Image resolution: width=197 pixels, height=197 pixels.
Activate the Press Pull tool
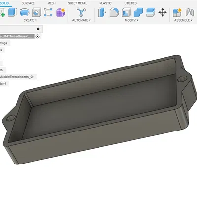coord(102,12)
